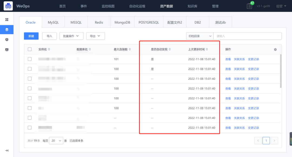Open the clipboard notifications with 47 badge
292x157 pixels.
(x=250, y=6)
